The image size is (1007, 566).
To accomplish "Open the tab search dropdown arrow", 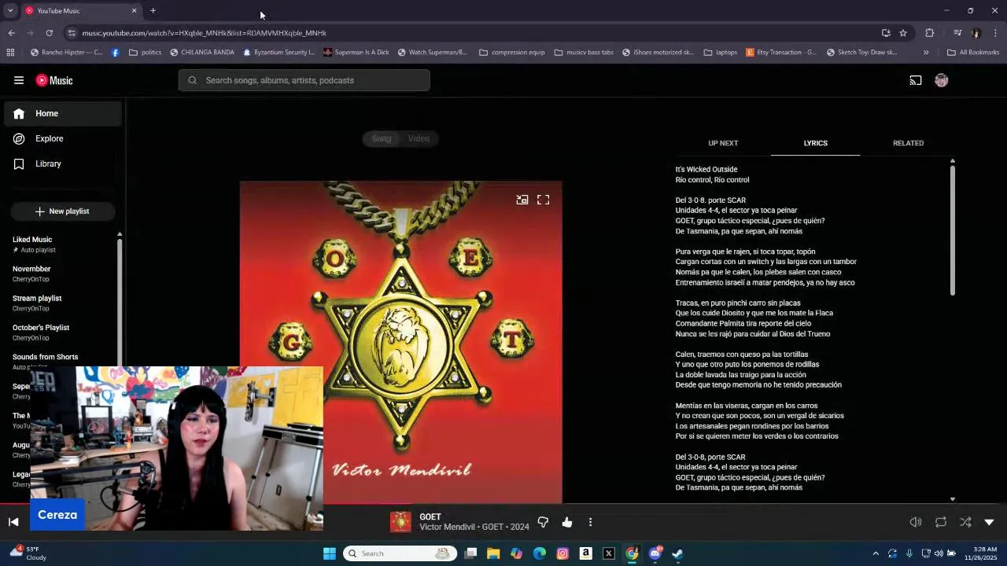I will [x=10, y=11].
